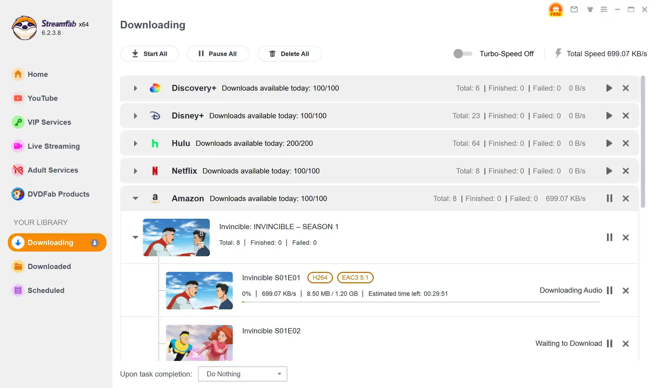Open the hamburger main menu
655x388 pixels.
pyautogui.click(x=604, y=10)
